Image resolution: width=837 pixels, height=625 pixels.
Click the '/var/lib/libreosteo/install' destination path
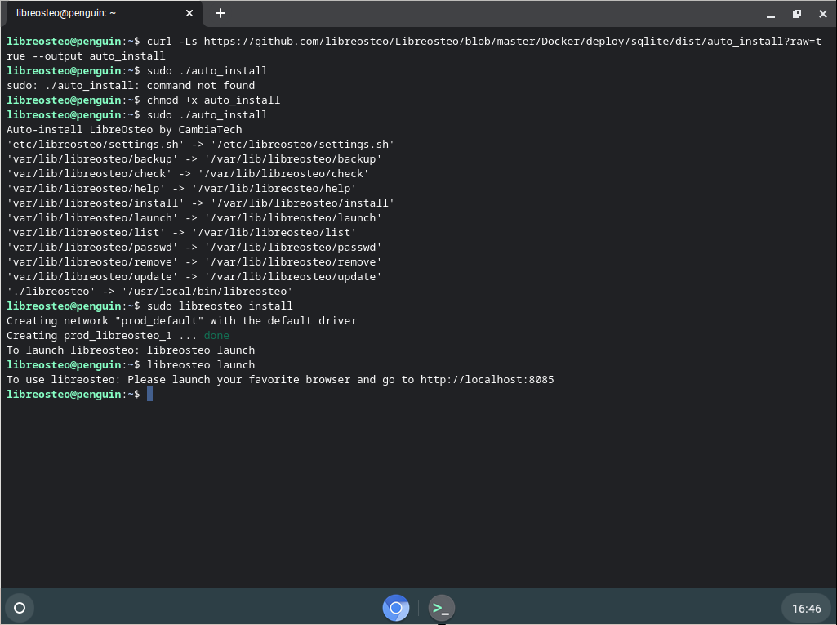tap(303, 203)
